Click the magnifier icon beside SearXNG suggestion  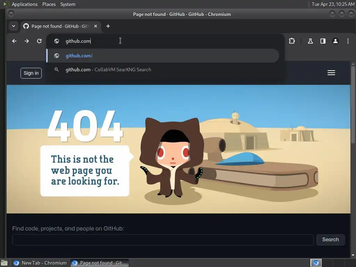57,70
